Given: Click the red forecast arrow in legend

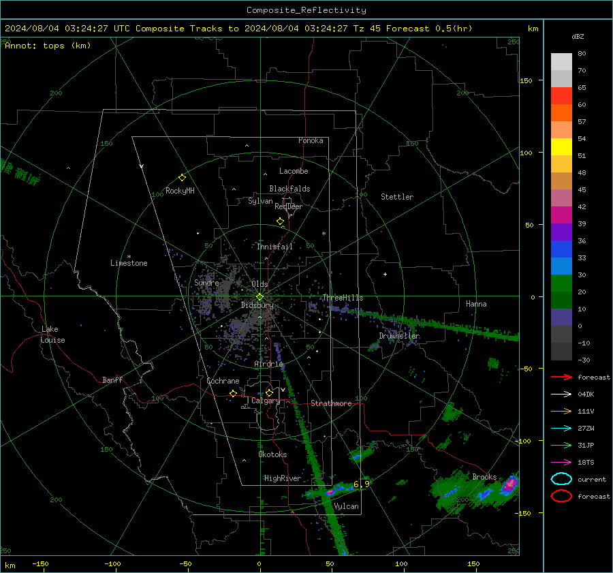Looking at the screenshot, I should [x=561, y=377].
